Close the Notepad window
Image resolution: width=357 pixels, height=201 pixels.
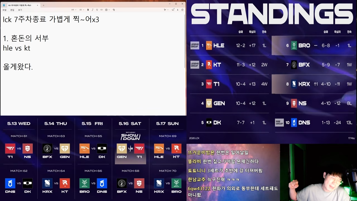[x=183, y=4]
